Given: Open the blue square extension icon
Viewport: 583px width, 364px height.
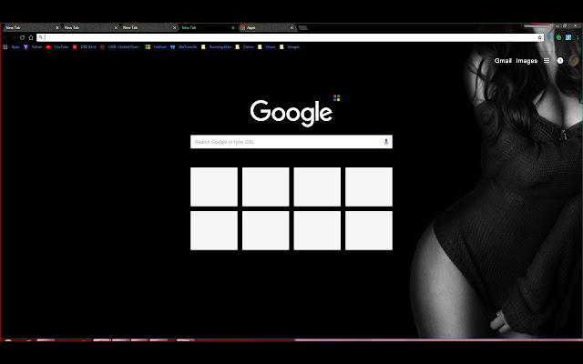Looking at the screenshot, I should [x=568, y=37].
